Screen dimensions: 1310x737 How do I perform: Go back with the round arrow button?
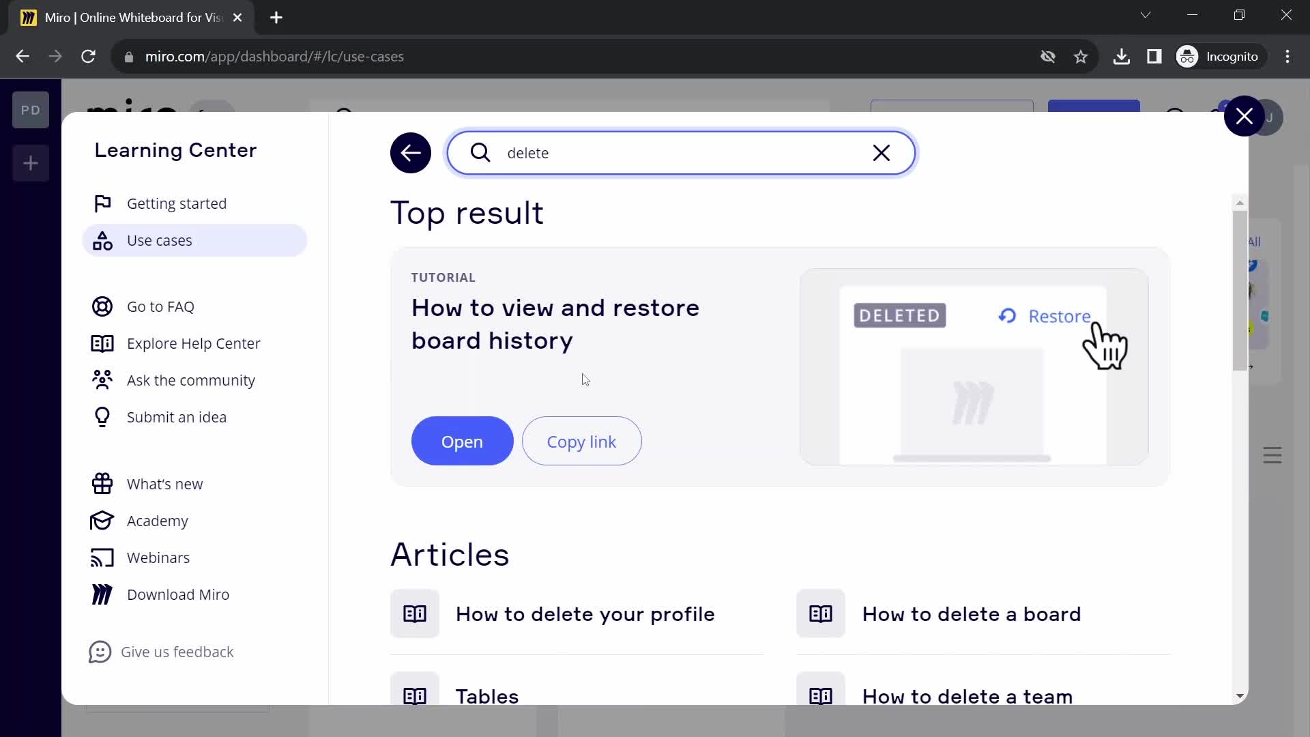(x=410, y=153)
